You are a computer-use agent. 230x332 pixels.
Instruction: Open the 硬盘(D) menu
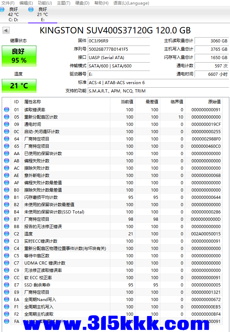(82, 3)
